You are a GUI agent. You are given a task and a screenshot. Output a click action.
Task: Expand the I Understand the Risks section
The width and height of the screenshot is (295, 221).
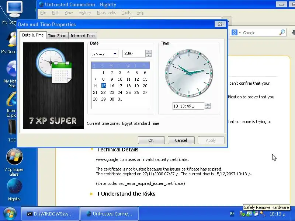tap(91, 194)
